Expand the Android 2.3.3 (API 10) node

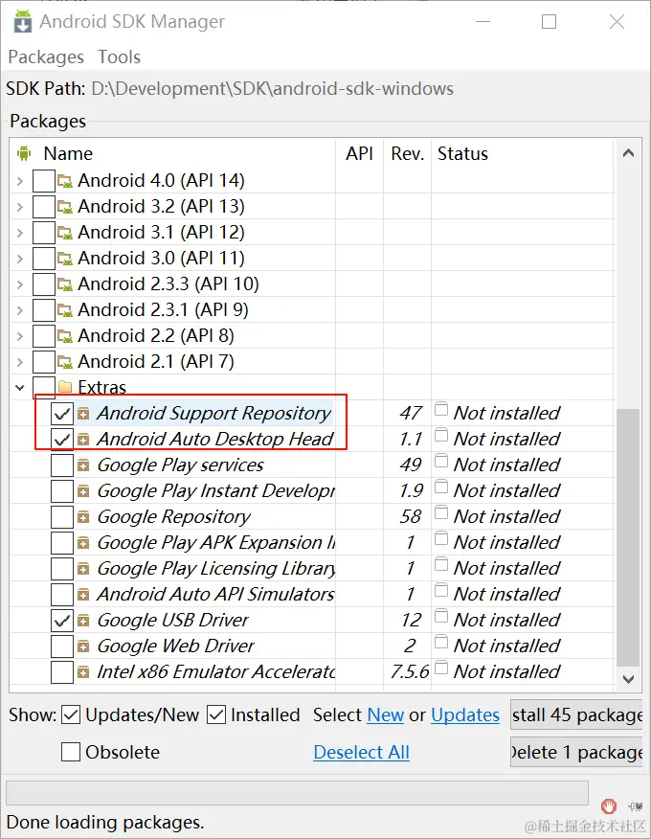(20, 284)
